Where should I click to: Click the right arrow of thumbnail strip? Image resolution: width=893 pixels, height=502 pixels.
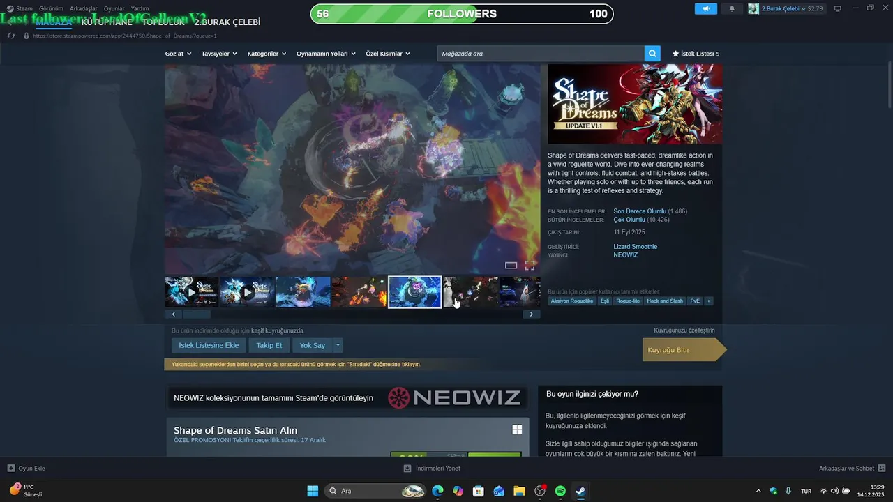coord(532,314)
